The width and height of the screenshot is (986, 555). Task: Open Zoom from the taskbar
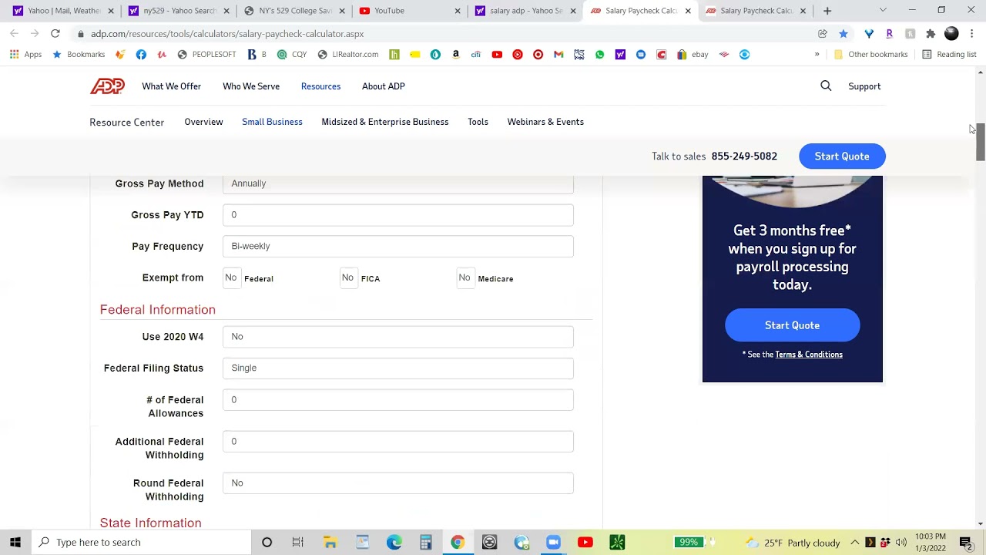[553, 542]
